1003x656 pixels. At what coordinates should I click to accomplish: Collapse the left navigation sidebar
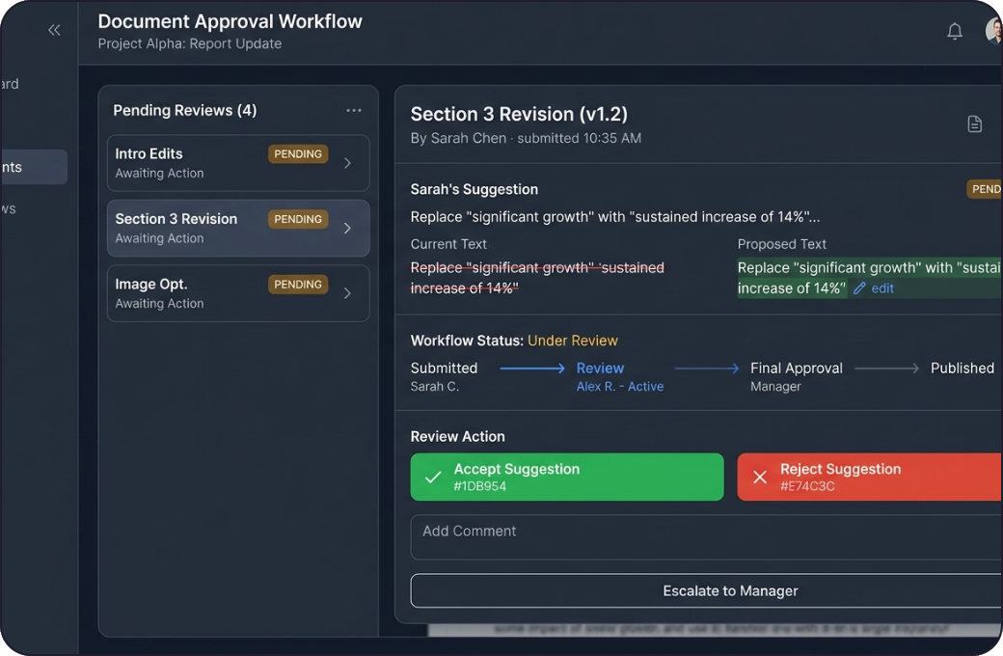[54, 29]
